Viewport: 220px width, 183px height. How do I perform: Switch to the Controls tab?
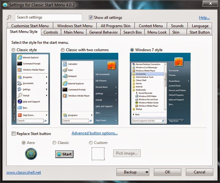pyautogui.click(x=51, y=32)
